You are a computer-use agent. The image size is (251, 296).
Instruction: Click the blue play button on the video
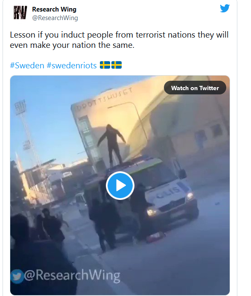(x=120, y=185)
